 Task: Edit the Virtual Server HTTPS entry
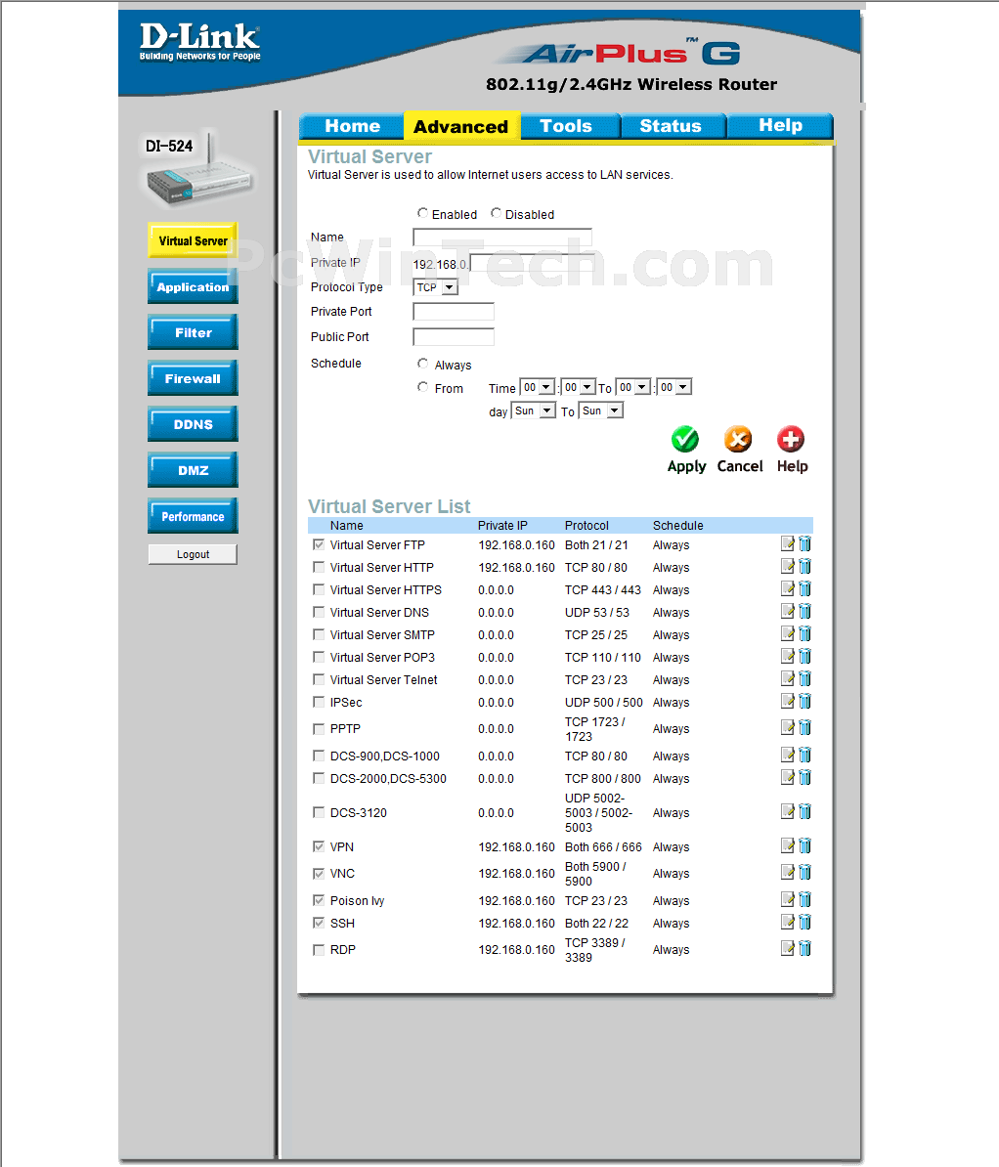point(788,588)
